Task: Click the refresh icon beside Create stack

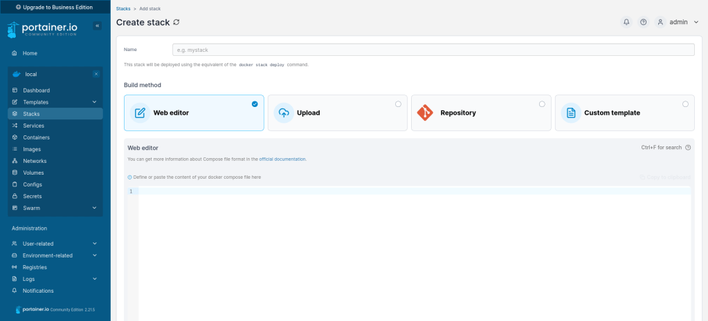Action: [176, 22]
